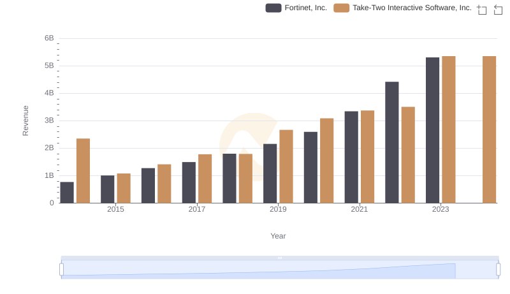Click the dark Fortinet legend swatch
Image resolution: width=510 pixels, height=294 pixels.
point(273,8)
